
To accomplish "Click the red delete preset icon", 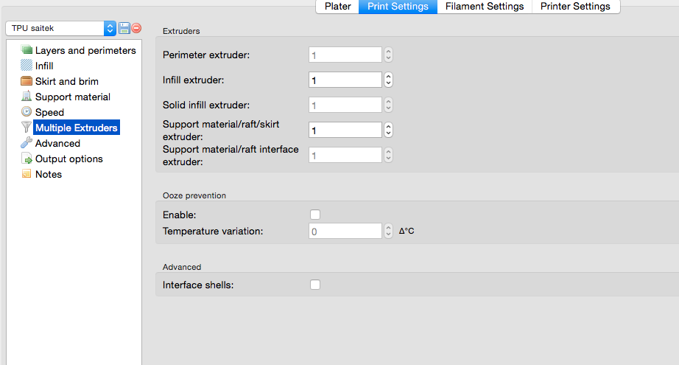I will [x=136, y=28].
